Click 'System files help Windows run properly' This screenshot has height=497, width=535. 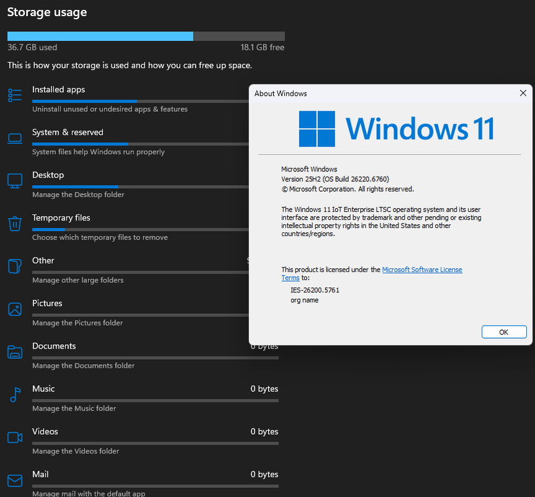click(99, 152)
